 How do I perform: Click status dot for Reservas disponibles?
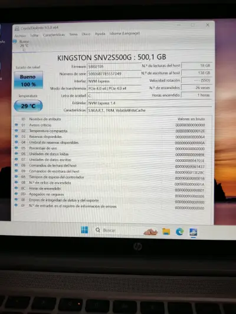[17, 136]
